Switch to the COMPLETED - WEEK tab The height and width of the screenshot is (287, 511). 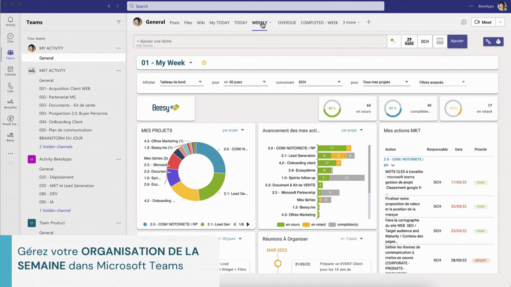319,23
